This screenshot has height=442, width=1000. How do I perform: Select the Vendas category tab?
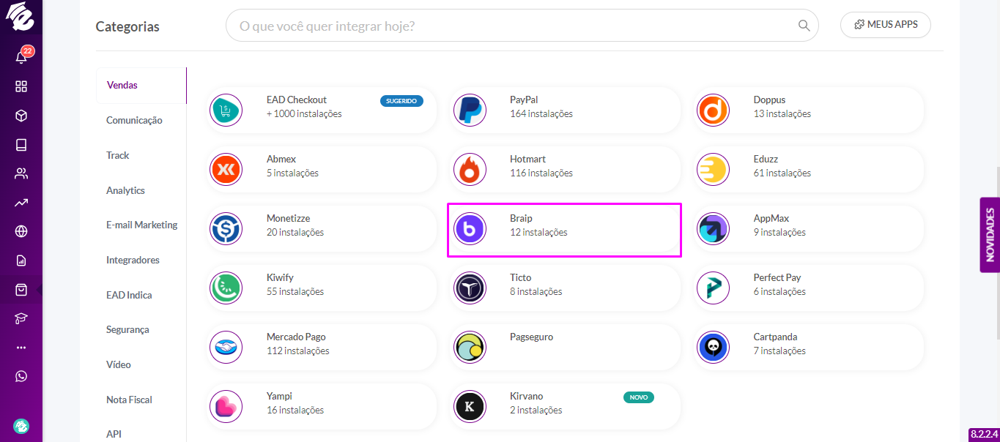(141, 85)
